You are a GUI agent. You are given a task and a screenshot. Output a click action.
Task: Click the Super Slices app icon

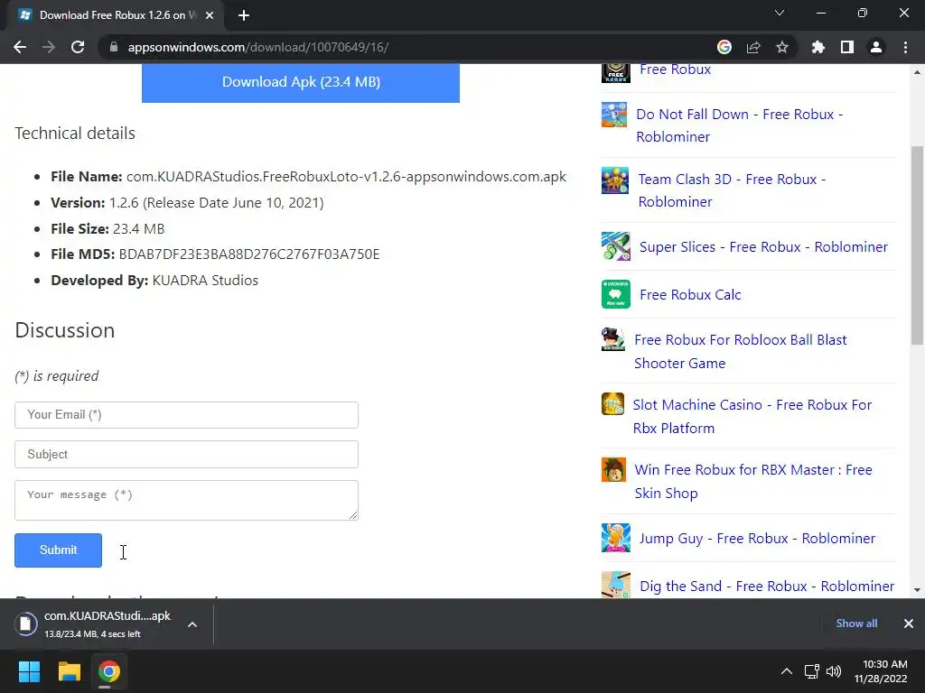[x=616, y=246]
